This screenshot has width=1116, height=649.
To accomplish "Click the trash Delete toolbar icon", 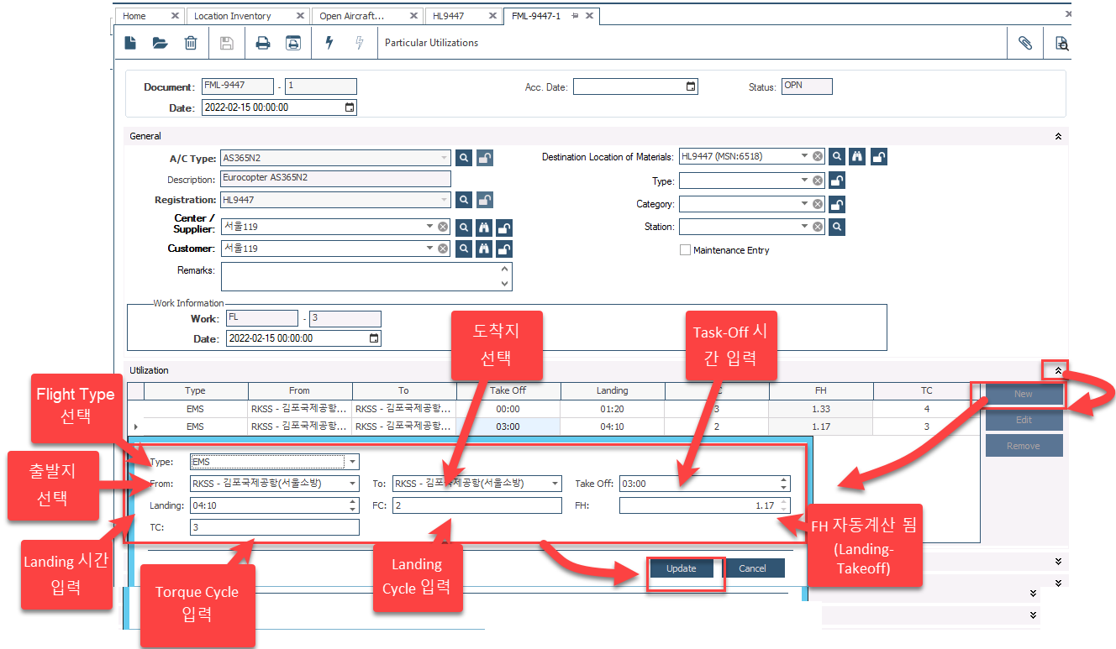I will (x=191, y=43).
